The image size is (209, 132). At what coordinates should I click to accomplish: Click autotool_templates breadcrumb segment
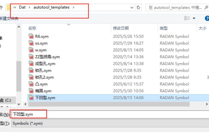[52, 7]
